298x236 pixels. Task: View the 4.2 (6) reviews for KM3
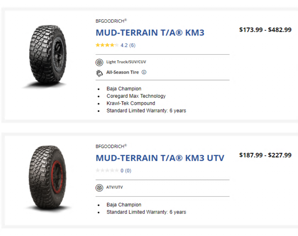[128, 45]
